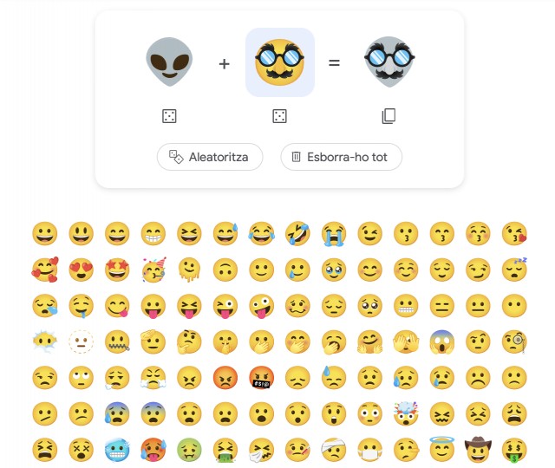Select the nauseated green face emoji
Image resolution: width=555 pixels, height=468 pixels.
pyautogui.click(x=189, y=450)
